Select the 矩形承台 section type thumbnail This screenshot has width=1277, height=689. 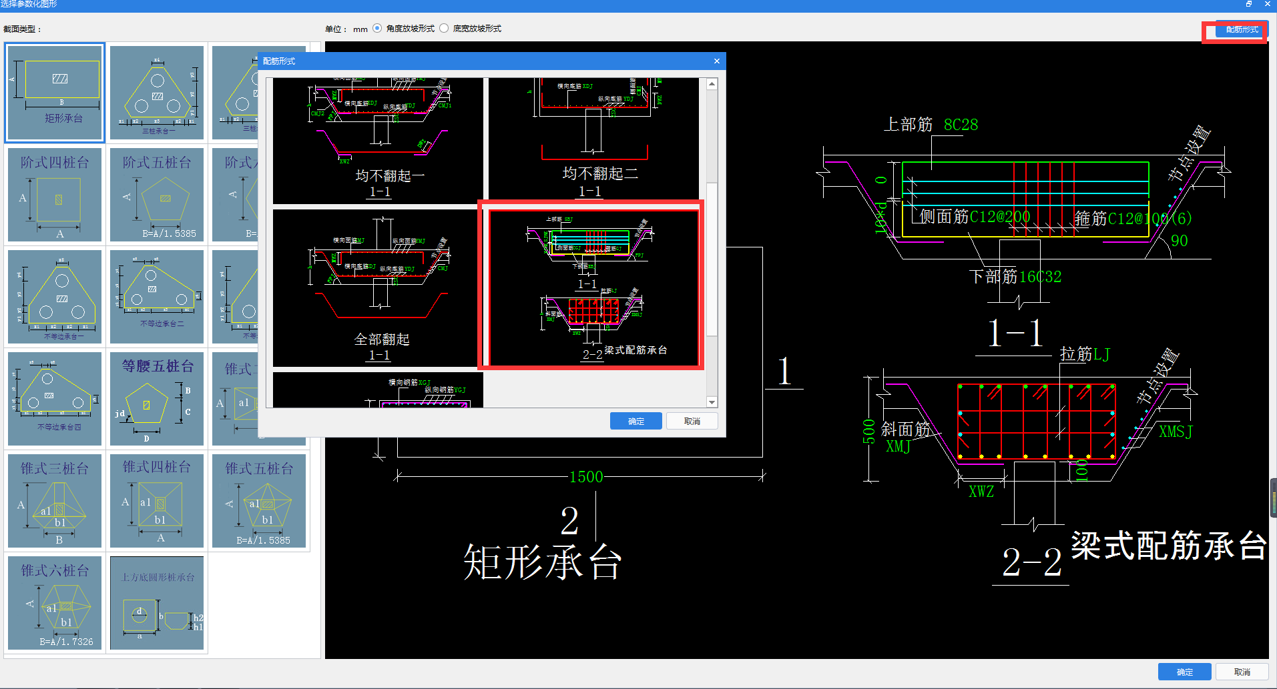pyautogui.click(x=55, y=93)
